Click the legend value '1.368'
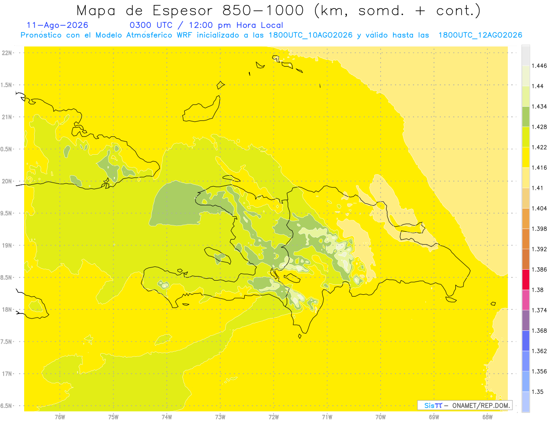The width and height of the screenshot is (547, 423). point(540,330)
